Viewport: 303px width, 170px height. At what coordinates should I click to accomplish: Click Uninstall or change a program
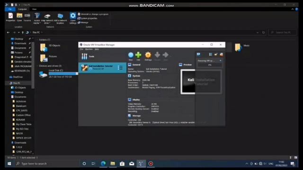[93, 14]
